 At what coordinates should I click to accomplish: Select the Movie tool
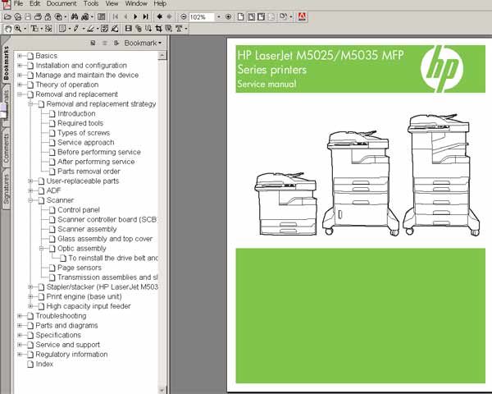pyautogui.click(x=128, y=29)
